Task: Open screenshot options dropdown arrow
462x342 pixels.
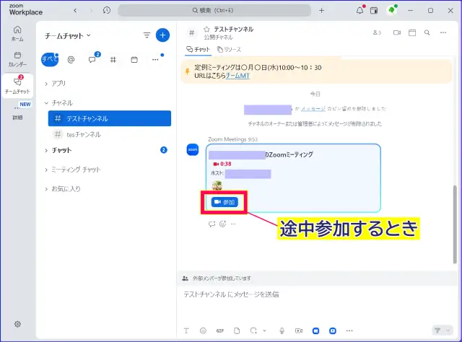Action: (x=264, y=330)
